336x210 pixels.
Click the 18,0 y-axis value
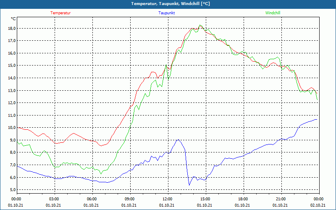point(12,28)
